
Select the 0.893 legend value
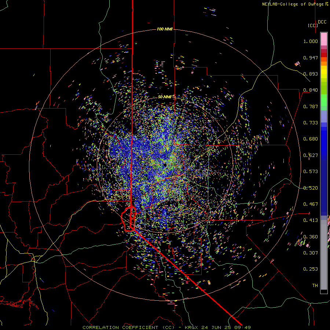[311, 74]
